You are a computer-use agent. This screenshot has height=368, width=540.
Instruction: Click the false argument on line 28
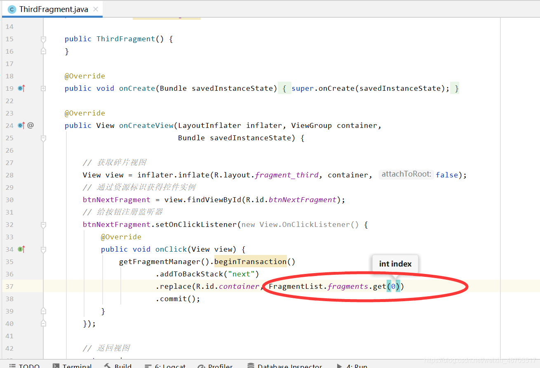point(447,175)
